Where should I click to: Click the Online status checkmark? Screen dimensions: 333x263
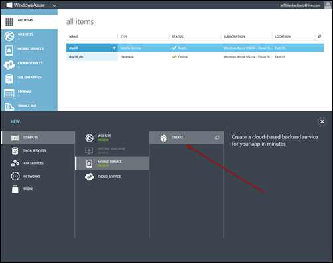coord(174,57)
